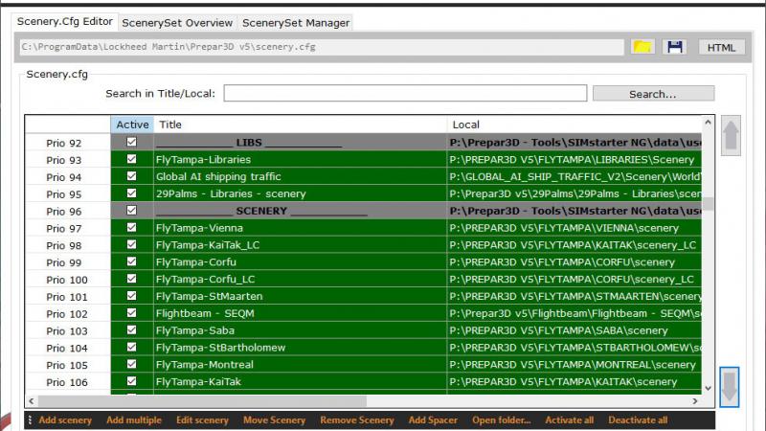Image resolution: width=766 pixels, height=431 pixels.
Task: Disable FlyTampa-Corfu Active checkbox
Action: click(x=131, y=261)
